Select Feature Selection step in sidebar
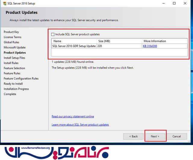Viewport: 193px width, 160px height. 14,68
